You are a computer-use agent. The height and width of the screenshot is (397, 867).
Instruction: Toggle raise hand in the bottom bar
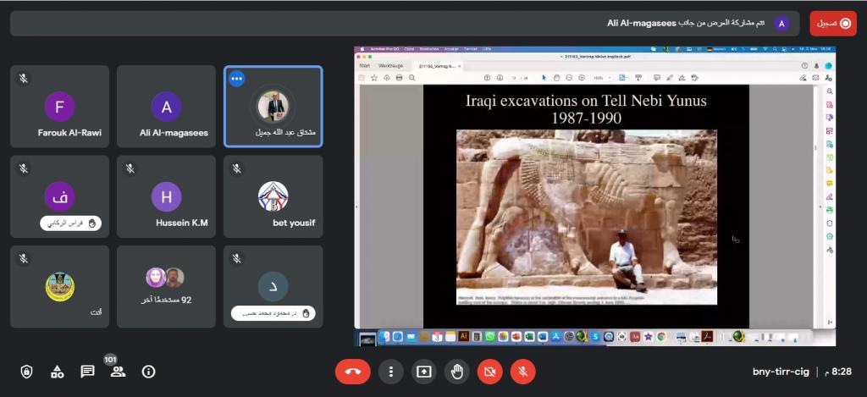(x=457, y=371)
